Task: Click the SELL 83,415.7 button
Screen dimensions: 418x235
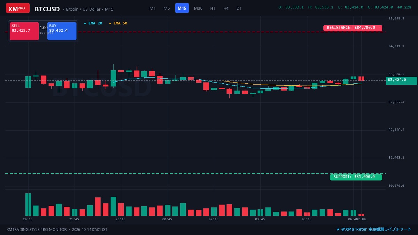Action: (x=24, y=31)
